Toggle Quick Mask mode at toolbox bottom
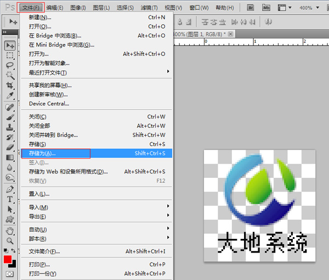Screen dimensions: 329x280 (x=9, y=274)
